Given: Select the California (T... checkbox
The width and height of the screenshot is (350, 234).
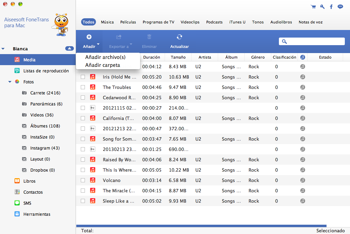Looking at the screenshot, I should click(x=83, y=118).
